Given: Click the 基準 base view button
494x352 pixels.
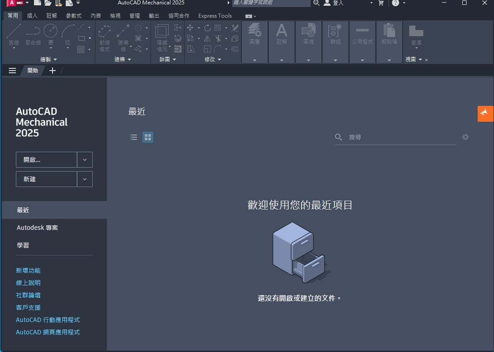Looking at the screenshot, I should point(416,36).
